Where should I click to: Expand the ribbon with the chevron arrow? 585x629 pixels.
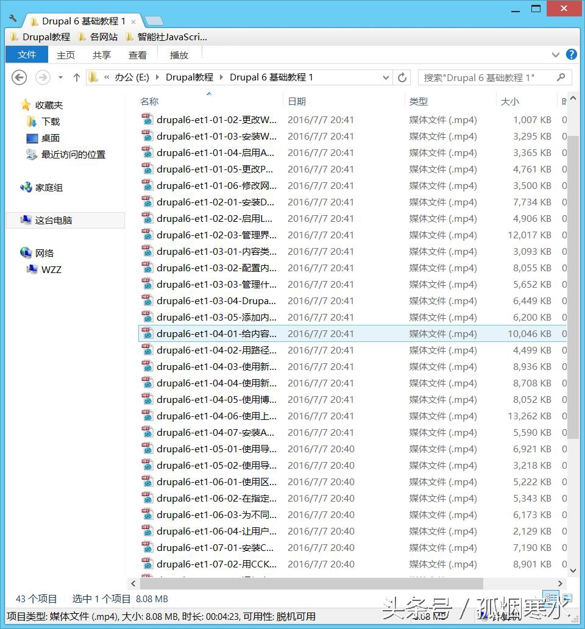click(555, 55)
